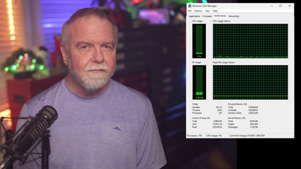The height and width of the screenshot is (169, 301).
Task: Click the CPU Usage status bar section
Action: point(214,136)
